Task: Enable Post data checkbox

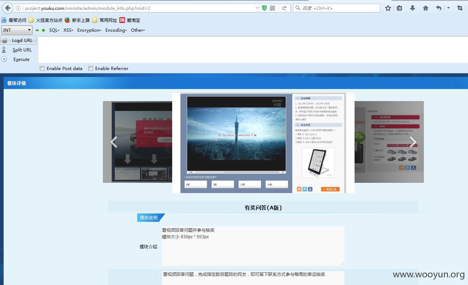Action: (x=42, y=68)
